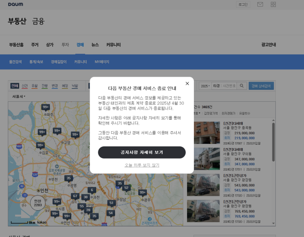Go to 금융 heading link
The height and width of the screenshot is (237, 304).
[38, 21]
